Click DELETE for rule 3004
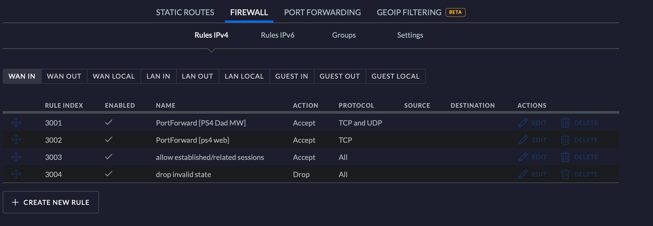This screenshot has width=653, height=226. pyautogui.click(x=586, y=174)
